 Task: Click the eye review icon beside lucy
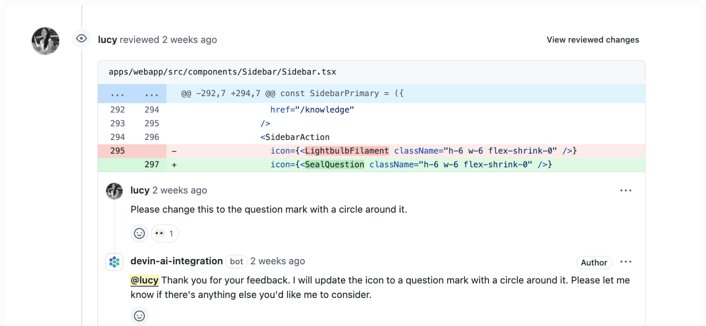[81, 39]
